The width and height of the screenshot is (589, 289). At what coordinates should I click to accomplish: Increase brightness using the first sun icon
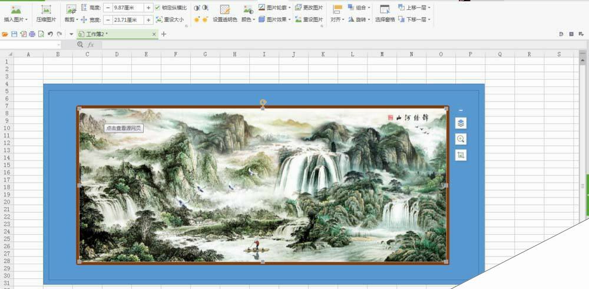tap(197, 19)
